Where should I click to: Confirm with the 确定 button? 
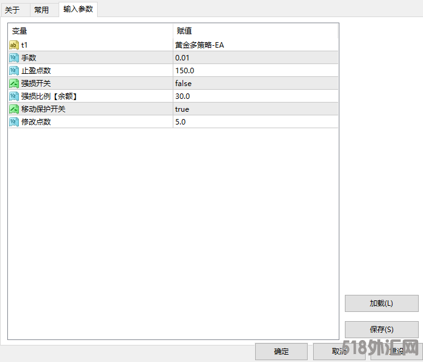(281, 352)
